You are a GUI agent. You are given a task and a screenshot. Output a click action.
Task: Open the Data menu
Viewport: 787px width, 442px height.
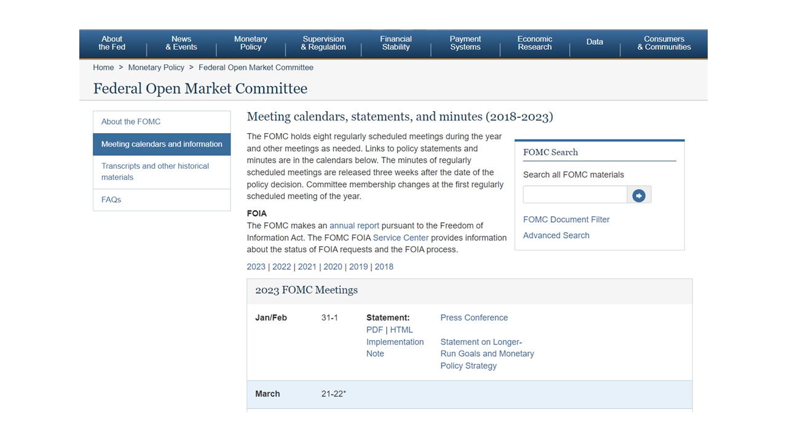[595, 42]
